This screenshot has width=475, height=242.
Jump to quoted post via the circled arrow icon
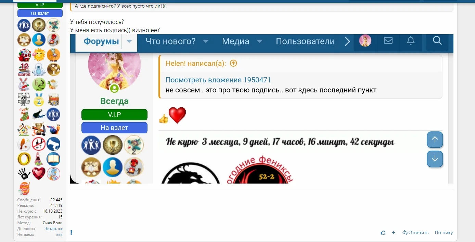pos(233,63)
